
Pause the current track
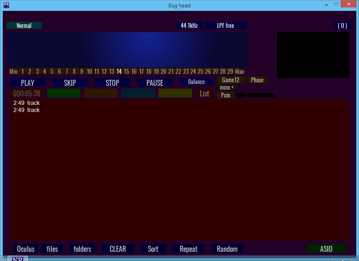(x=155, y=83)
